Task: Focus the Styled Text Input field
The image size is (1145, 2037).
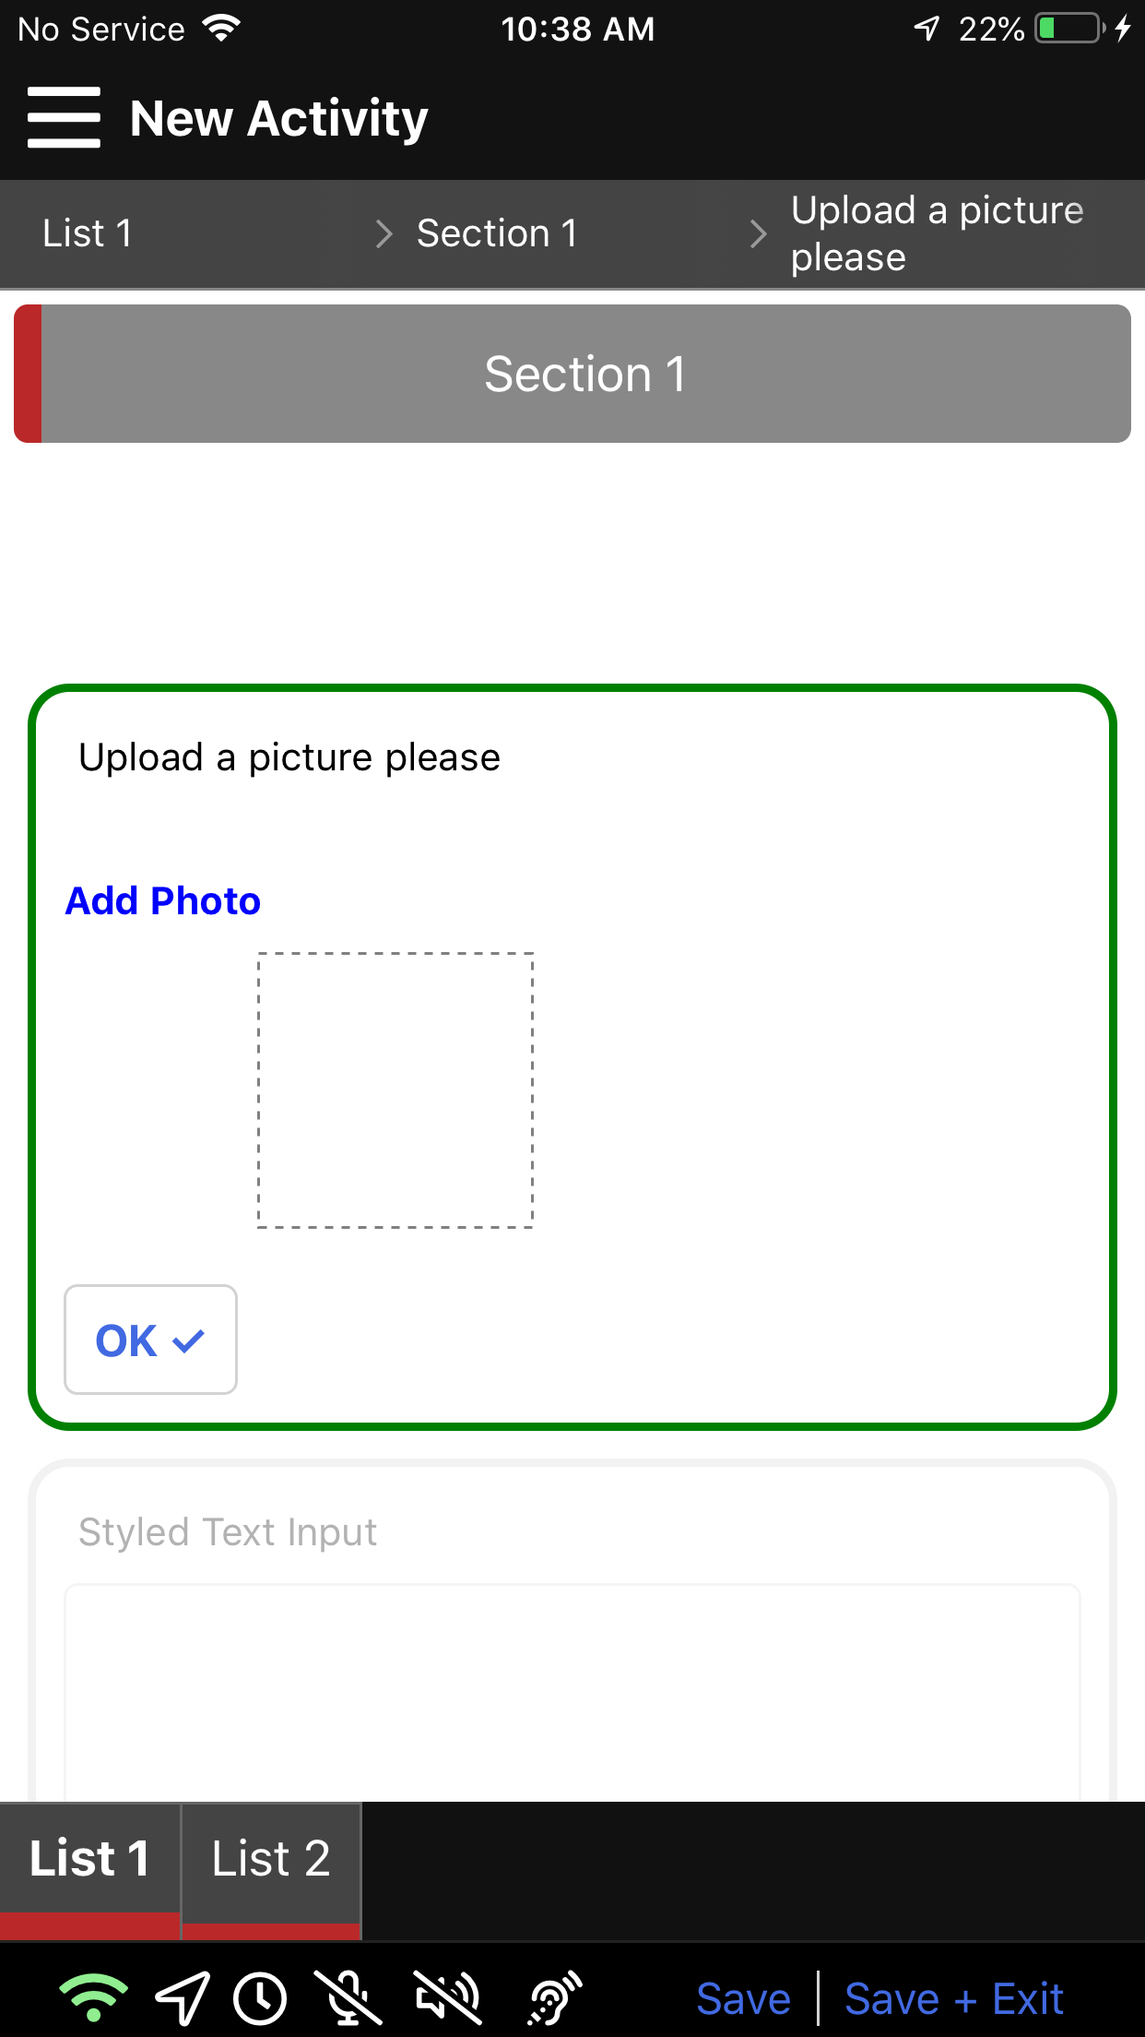Action: click(x=572, y=1688)
